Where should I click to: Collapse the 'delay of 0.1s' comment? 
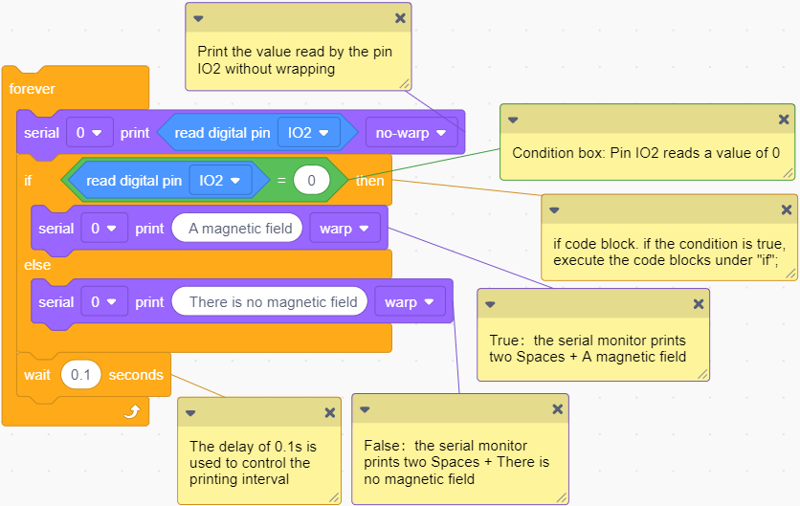pos(190,413)
